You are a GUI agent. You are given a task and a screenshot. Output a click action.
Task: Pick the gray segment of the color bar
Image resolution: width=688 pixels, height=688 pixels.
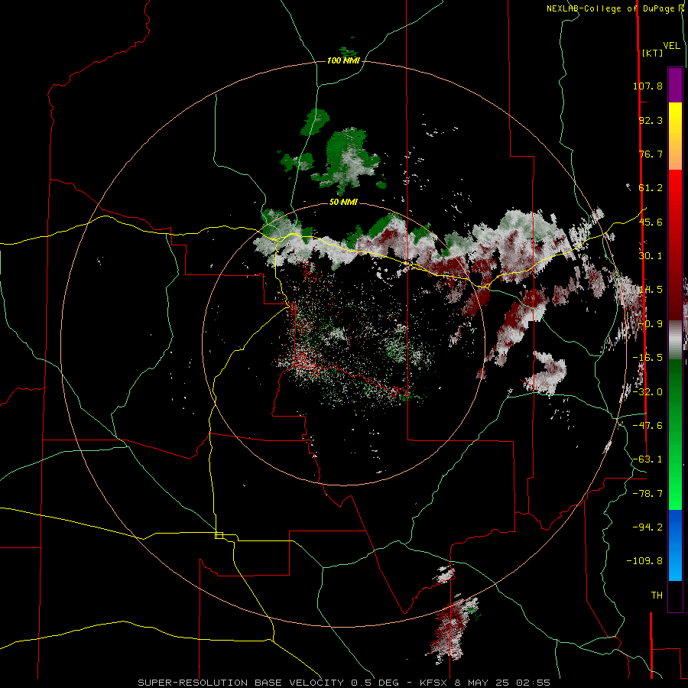point(675,340)
